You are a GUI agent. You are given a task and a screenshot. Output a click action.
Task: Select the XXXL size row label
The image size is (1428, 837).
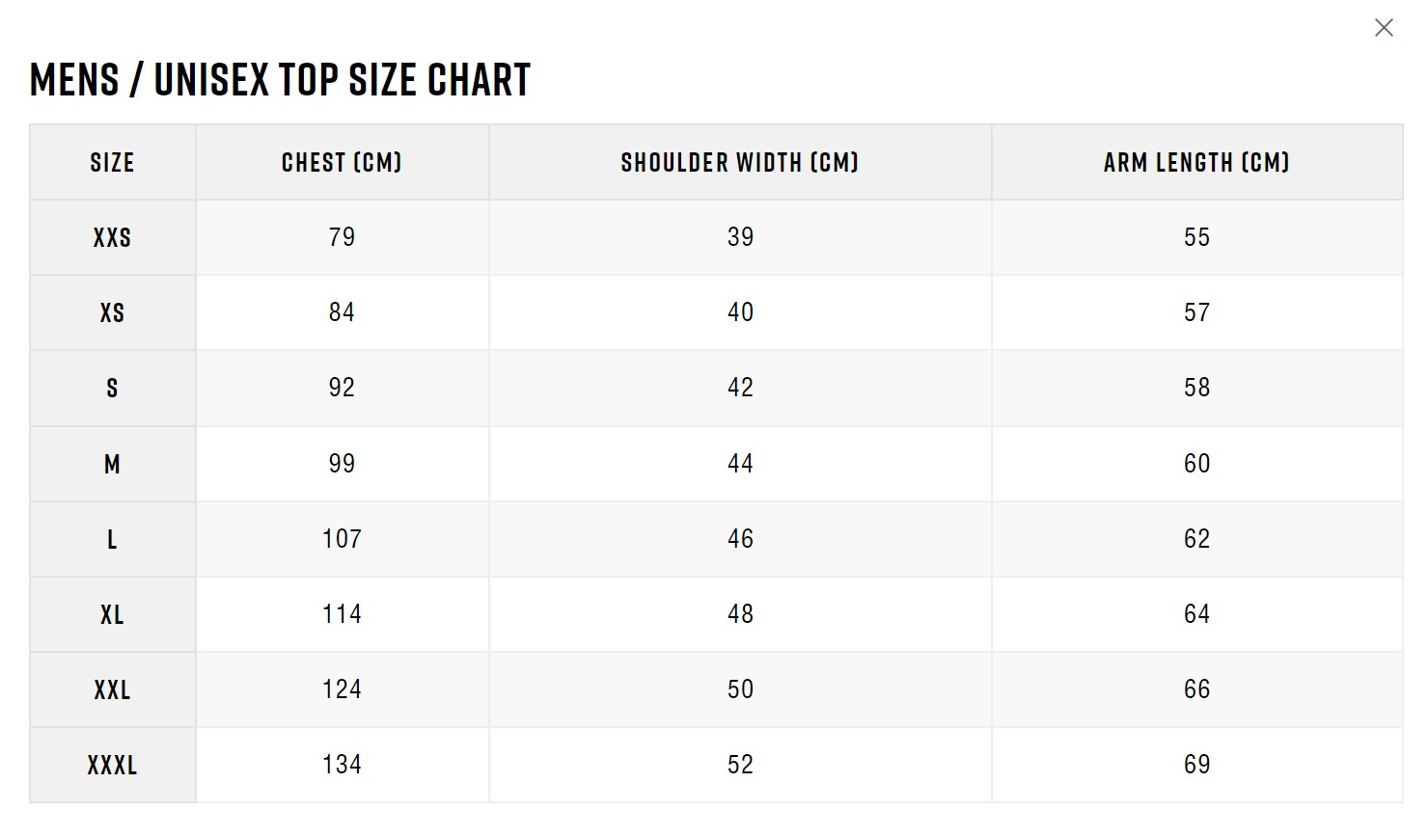112,766
